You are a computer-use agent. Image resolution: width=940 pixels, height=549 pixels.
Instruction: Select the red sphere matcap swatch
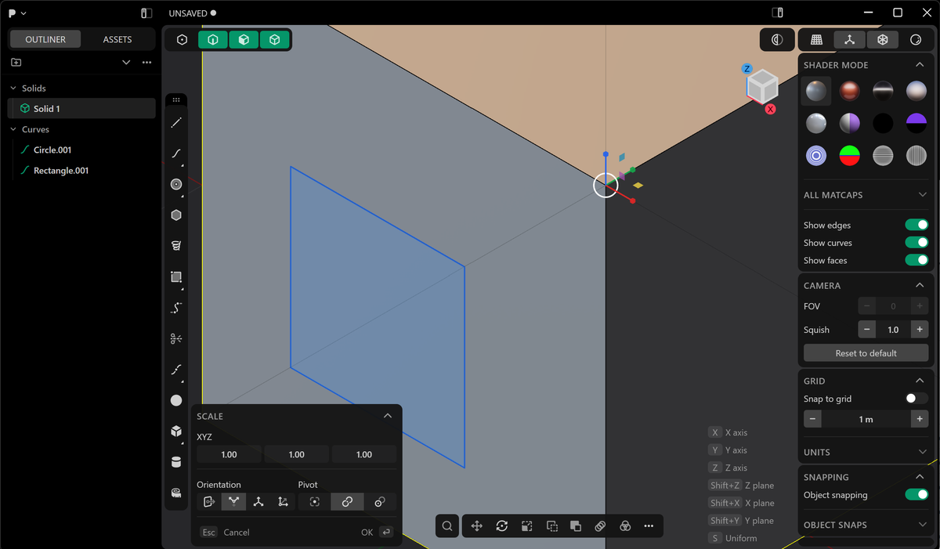pyautogui.click(x=849, y=91)
